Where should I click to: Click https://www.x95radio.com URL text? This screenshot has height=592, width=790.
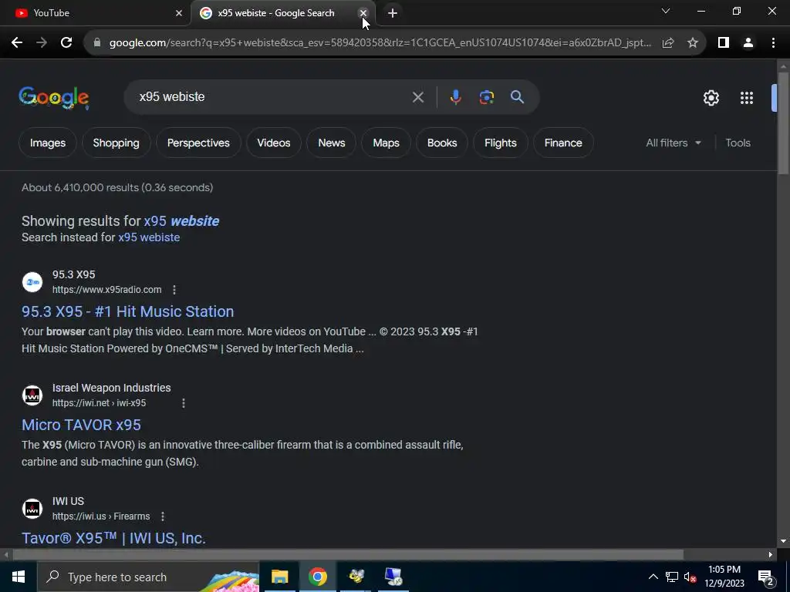tap(106, 290)
